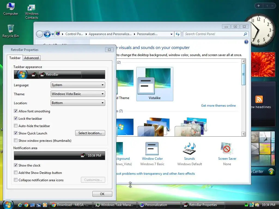Enable Add the Show Desktop button

tap(16, 173)
